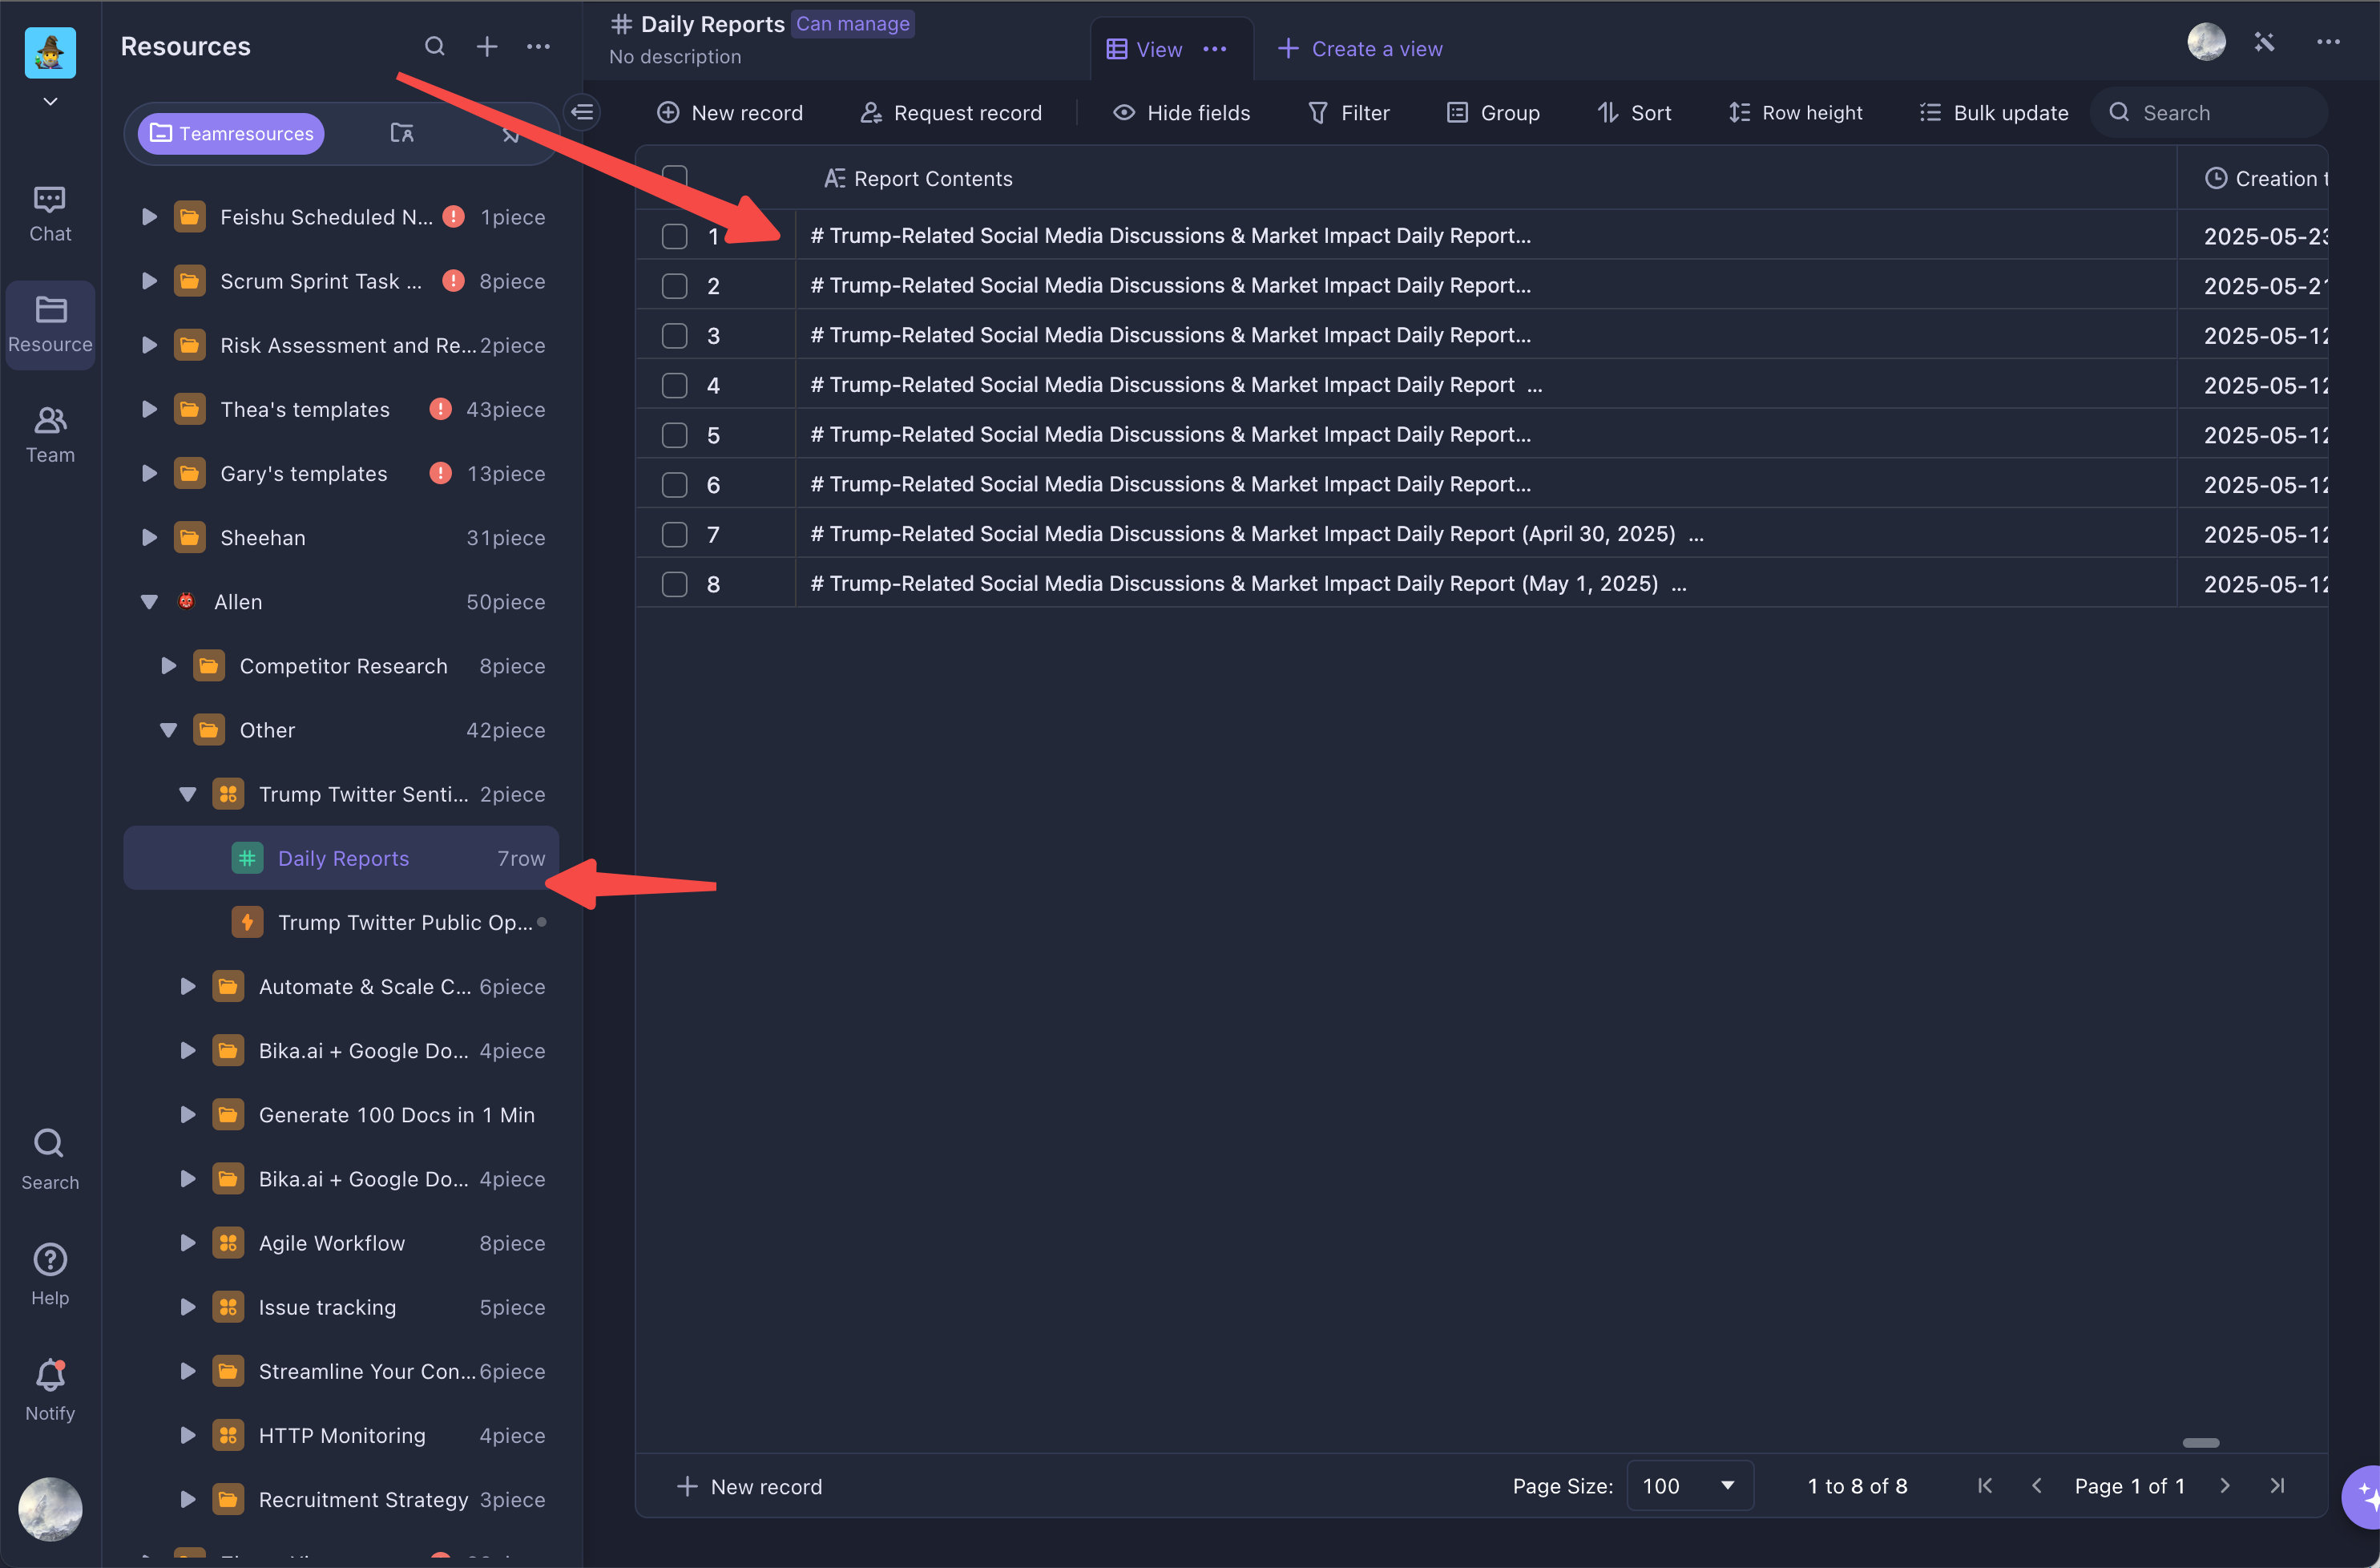Screen dimensions: 2380x1568
Task: Open Resources panel more options
Action: coord(538,46)
